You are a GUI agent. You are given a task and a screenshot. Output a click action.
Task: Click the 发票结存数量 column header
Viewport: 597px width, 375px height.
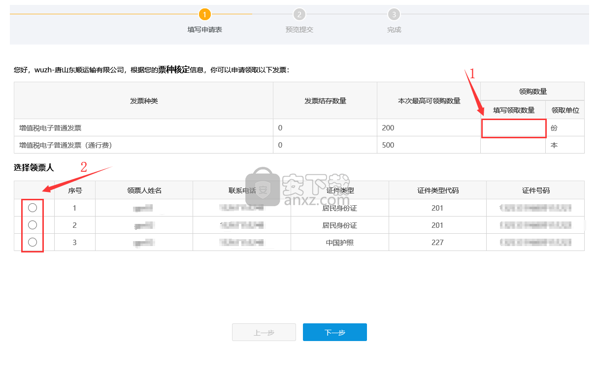(325, 101)
